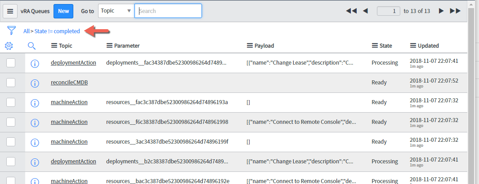Check the first deploymentAction row checkbox

[x=11, y=63]
